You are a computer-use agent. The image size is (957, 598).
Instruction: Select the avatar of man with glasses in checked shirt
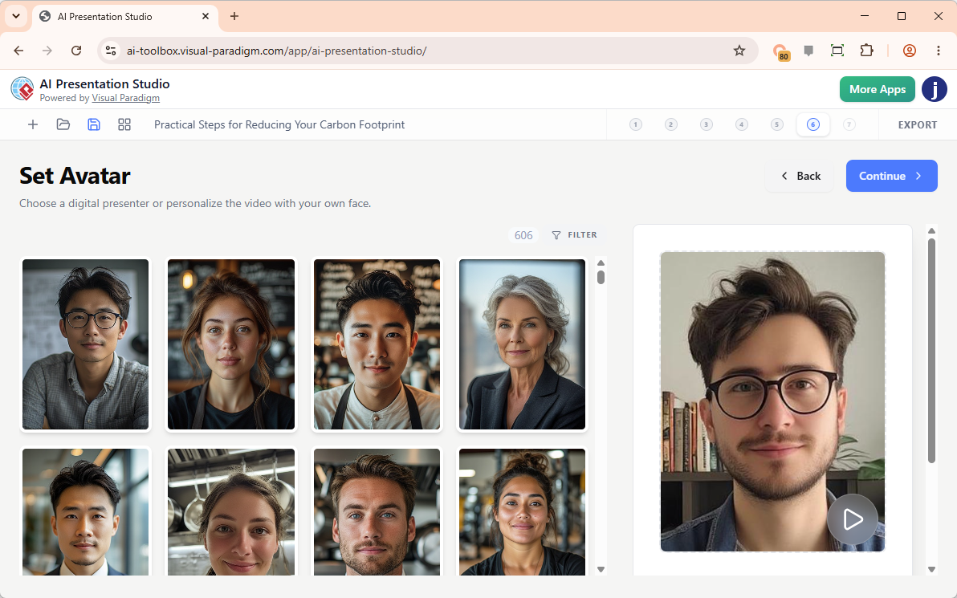[85, 344]
